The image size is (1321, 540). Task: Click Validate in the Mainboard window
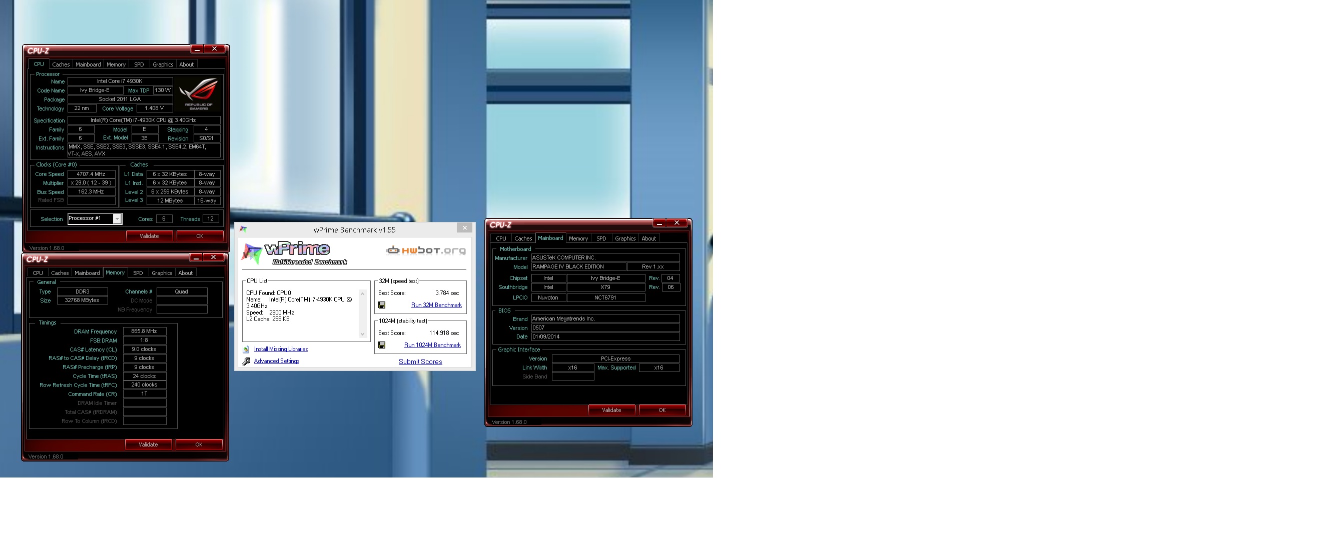pyautogui.click(x=611, y=410)
